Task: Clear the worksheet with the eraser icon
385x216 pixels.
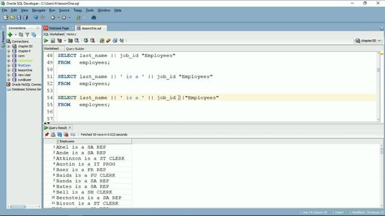Action: tap(108, 41)
